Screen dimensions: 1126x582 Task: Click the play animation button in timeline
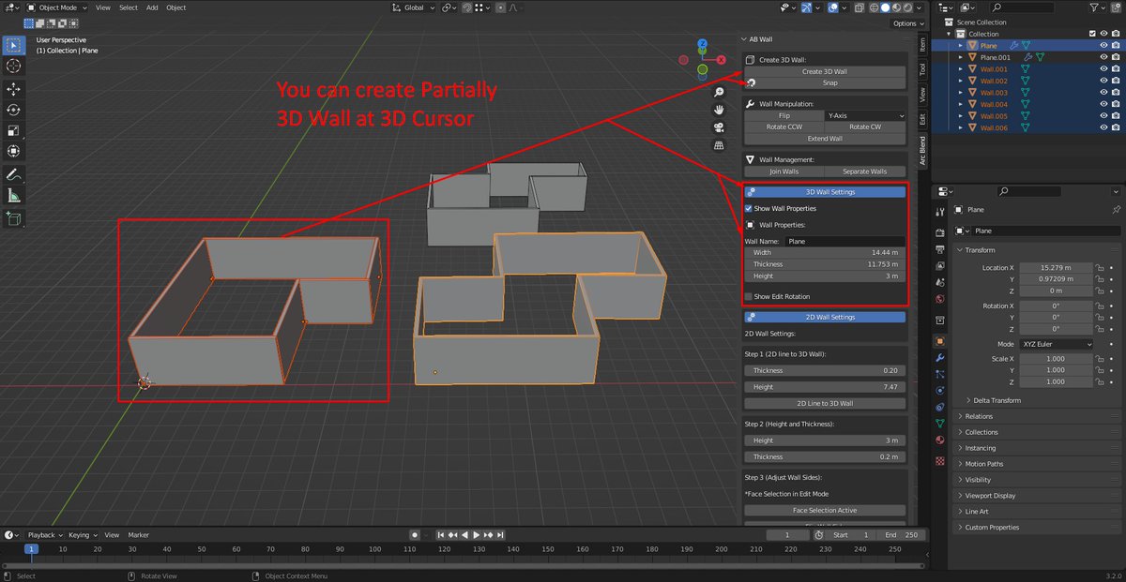(476, 534)
